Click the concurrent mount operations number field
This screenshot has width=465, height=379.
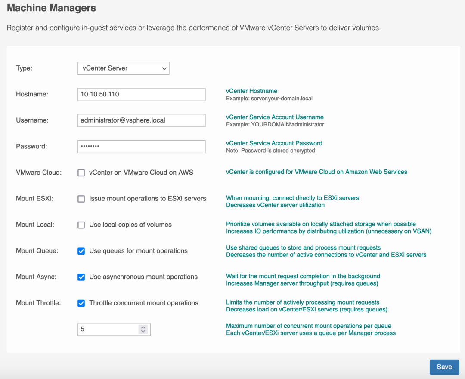click(108, 329)
